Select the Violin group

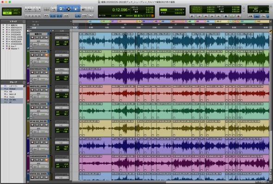pos(12,97)
